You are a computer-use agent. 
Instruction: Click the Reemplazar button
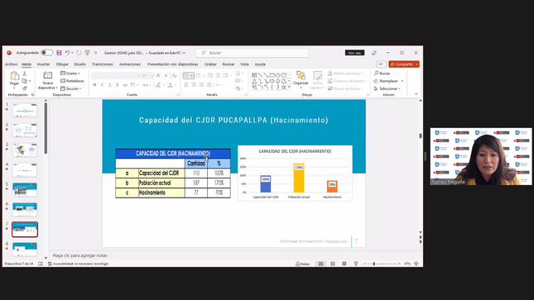tap(388, 81)
